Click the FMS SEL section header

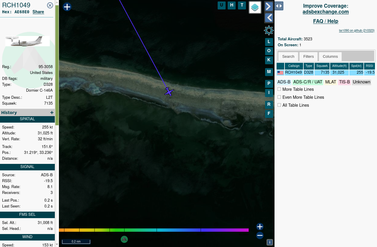point(27,215)
